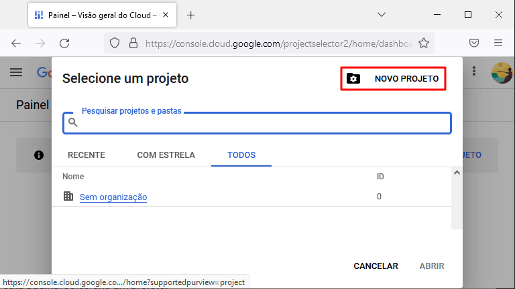Open a new browser tab
515x289 pixels.
tap(191, 15)
